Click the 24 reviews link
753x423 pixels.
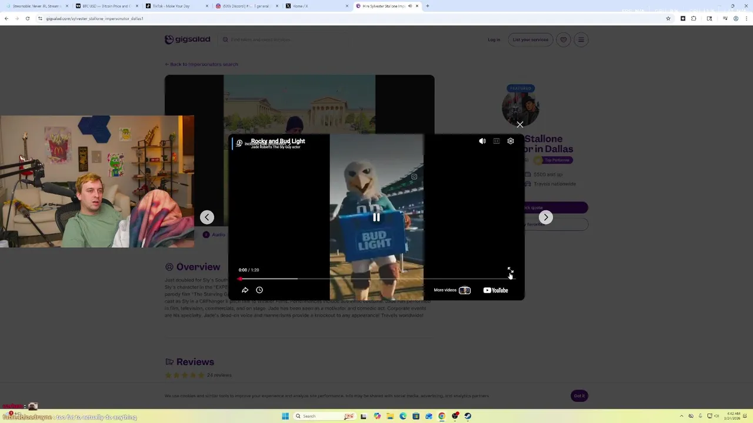pos(219,375)
